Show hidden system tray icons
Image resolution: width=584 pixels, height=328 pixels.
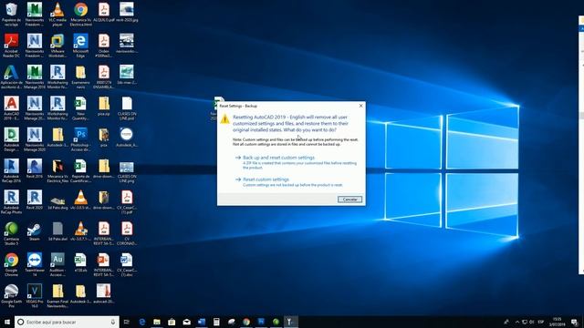(517, 322)
